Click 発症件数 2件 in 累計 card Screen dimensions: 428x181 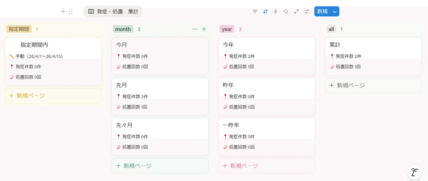pyautogui.click(x=348, y=56)
